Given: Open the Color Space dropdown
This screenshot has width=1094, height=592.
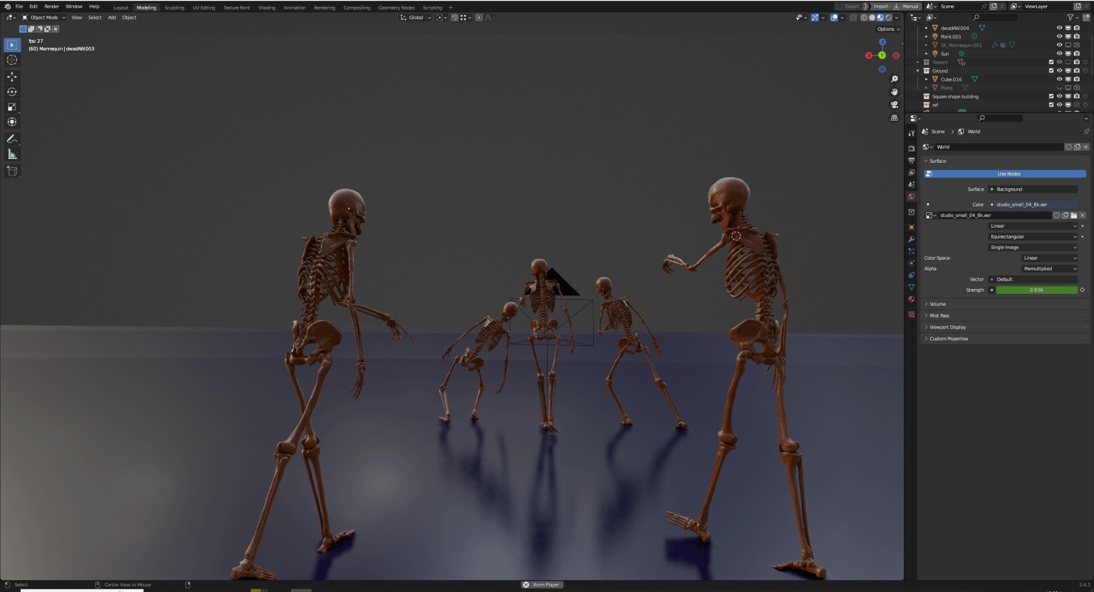Looking at the screenshot, I should 1048,258.
